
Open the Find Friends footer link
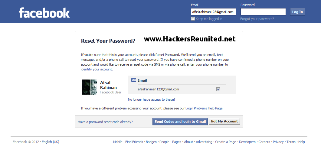(x=134, y=142)
